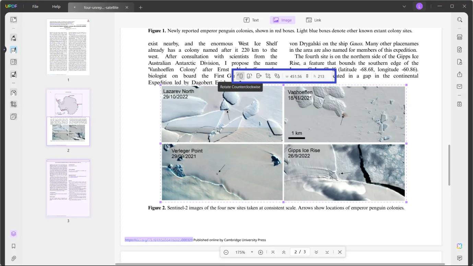
Task: Click the replace image icon
Action: 277,76
